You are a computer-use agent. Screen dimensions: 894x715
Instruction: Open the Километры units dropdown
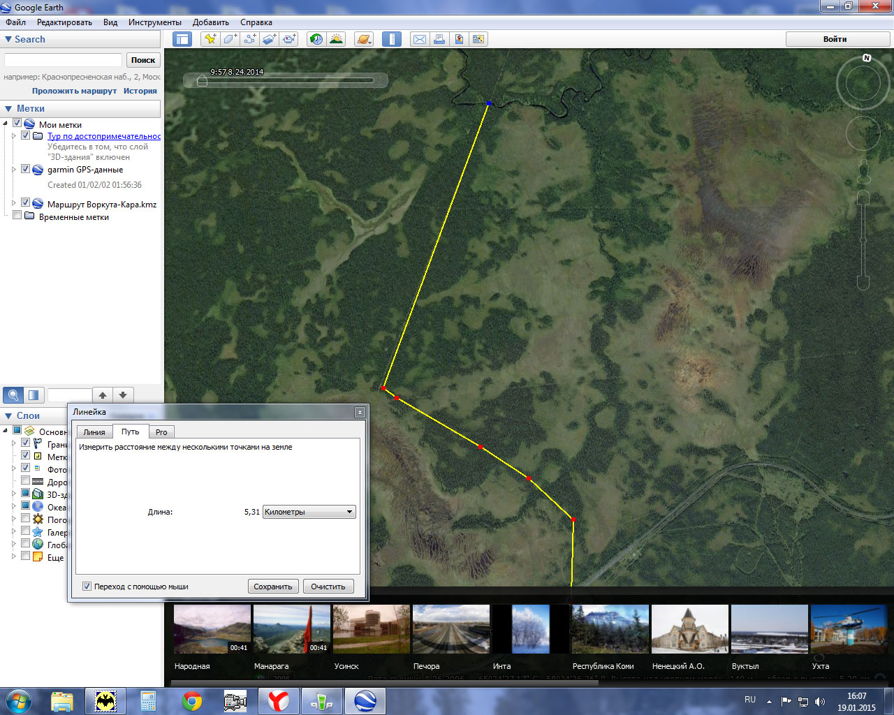309,512
